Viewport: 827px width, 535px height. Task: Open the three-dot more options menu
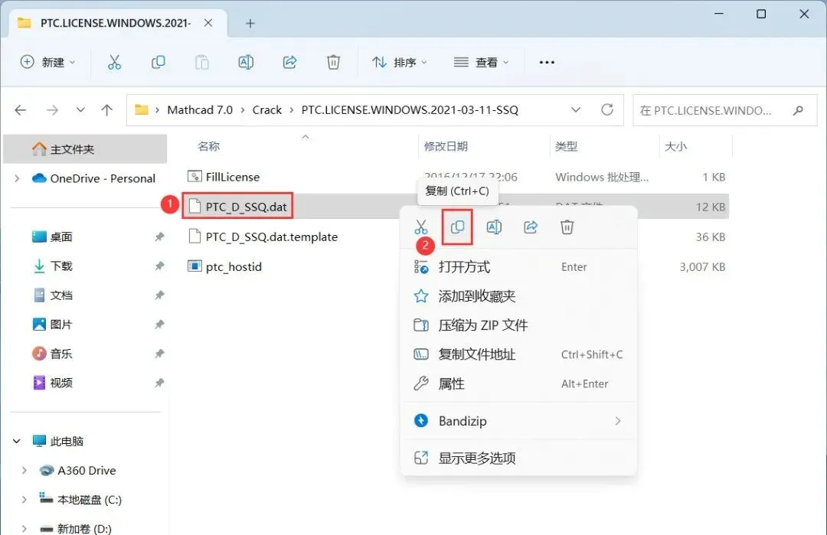(547, 62)
